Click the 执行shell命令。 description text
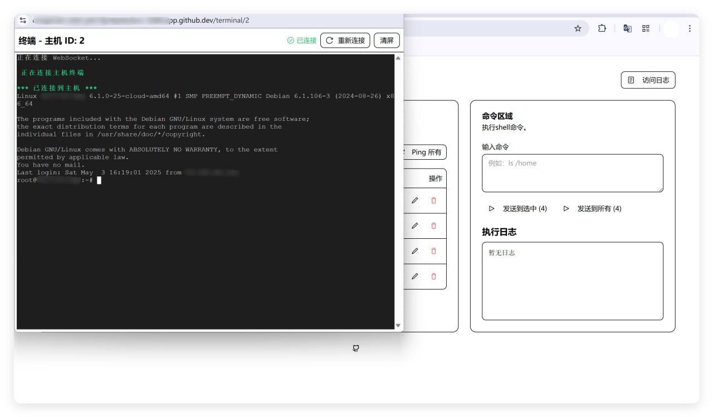The width and height of the screenshot is (713, 417). pyautogui.click(x=504, y=127)
